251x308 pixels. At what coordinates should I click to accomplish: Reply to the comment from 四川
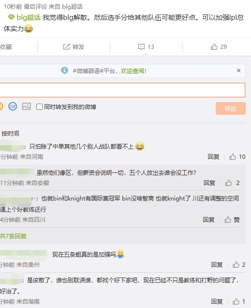click(x=208, y=219)
